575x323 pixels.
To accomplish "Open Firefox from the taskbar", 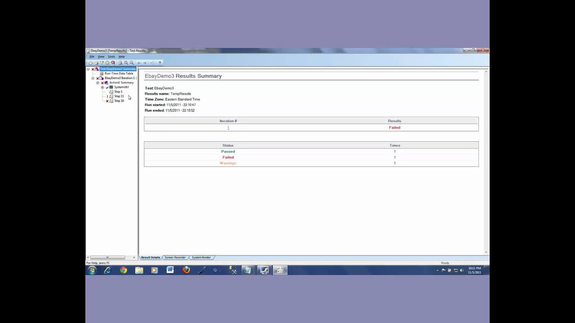I will click(x=186, y=270).
